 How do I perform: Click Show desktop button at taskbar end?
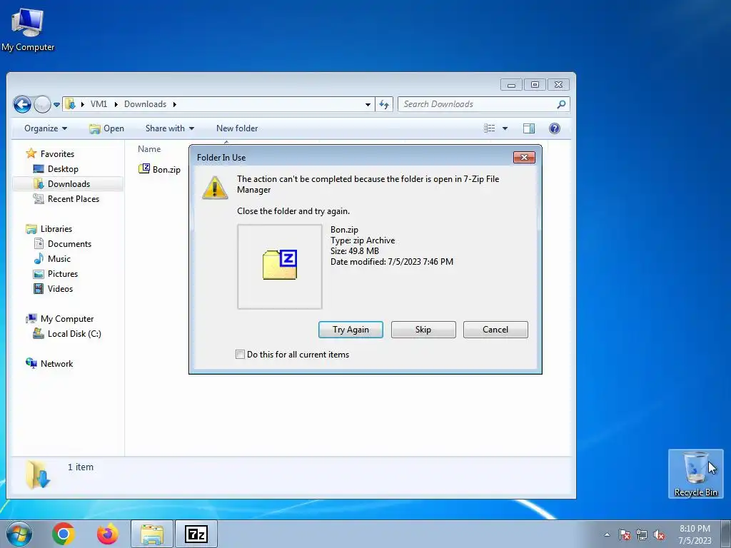[726, 534]
